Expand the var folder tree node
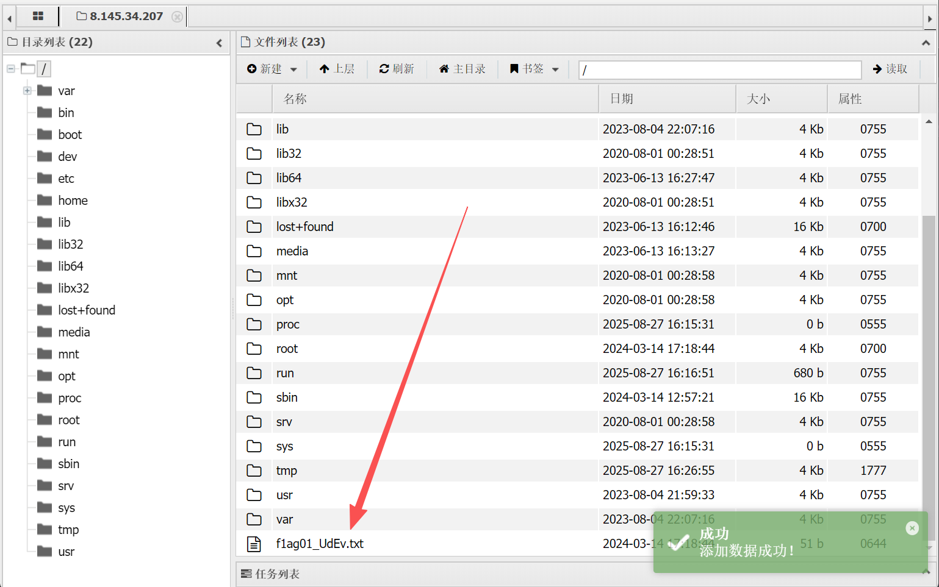Screen dimensions: 939x587 27,91
